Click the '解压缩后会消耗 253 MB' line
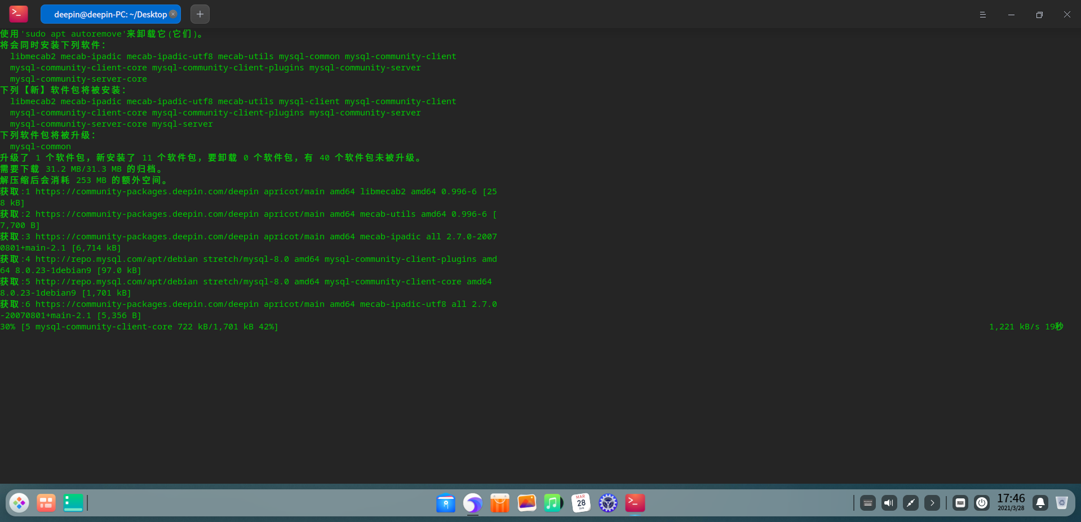The height and width of the screenshot is (522, 1081). tap(85, 180)
